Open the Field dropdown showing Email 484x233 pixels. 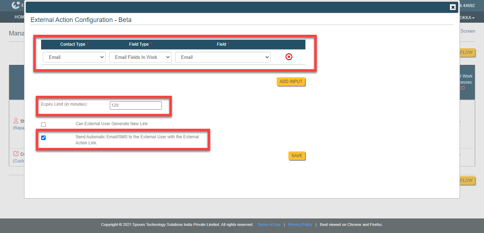pos(223,57)
